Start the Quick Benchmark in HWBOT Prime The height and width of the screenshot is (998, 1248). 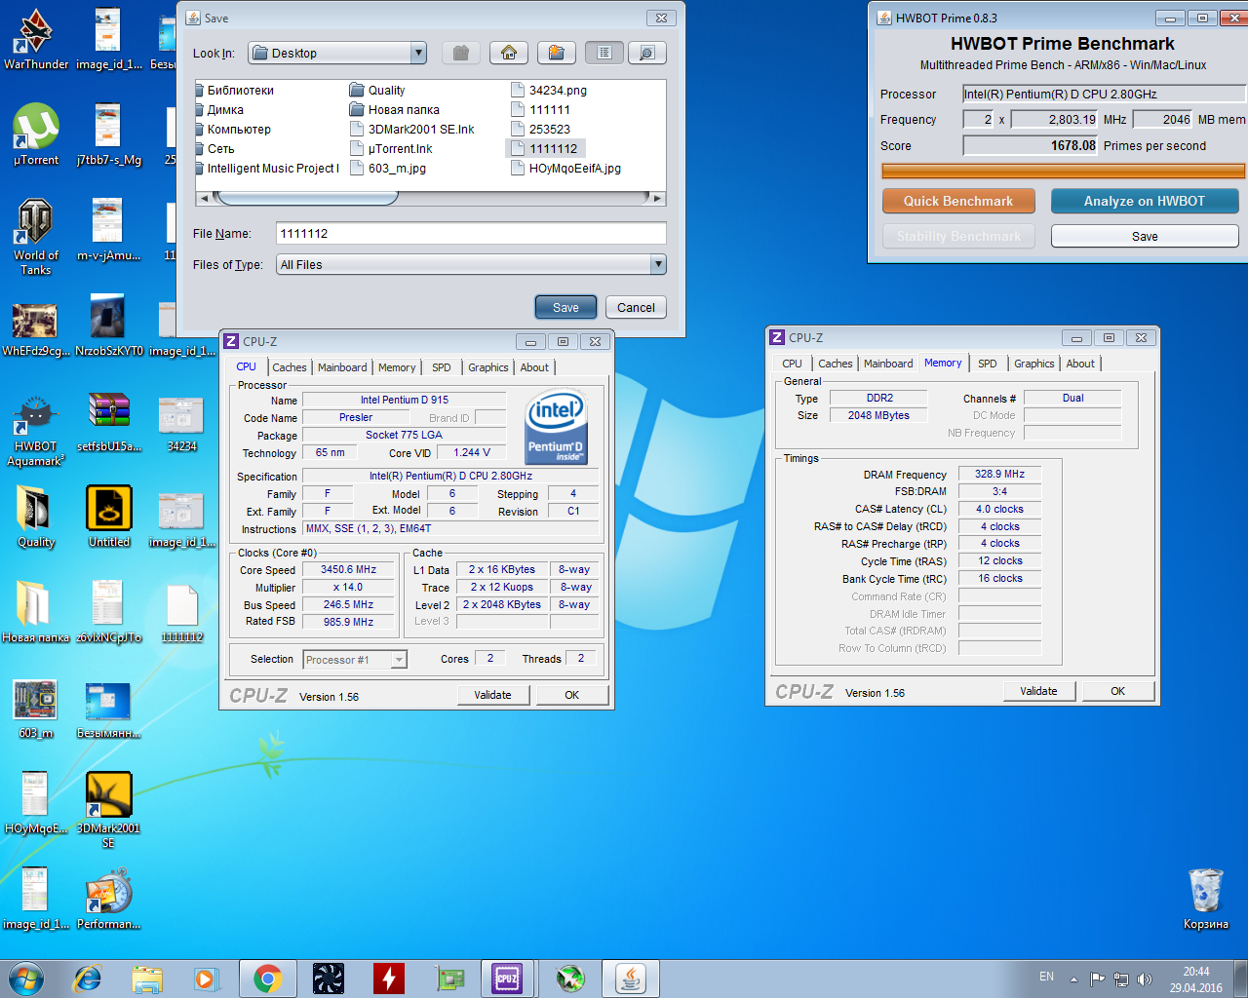click(x=958, y=201)
